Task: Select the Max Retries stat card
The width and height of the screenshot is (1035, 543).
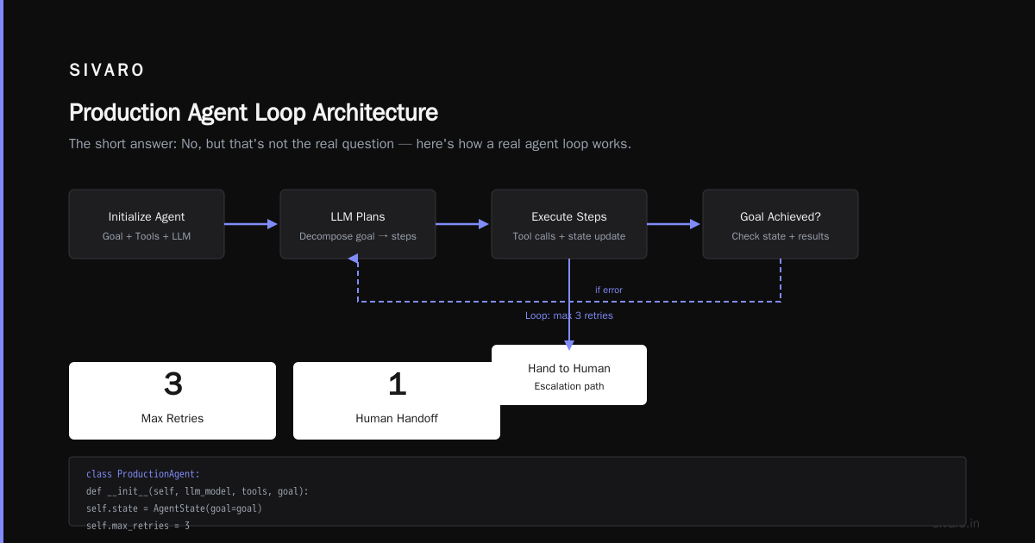Action: (172, 401)
